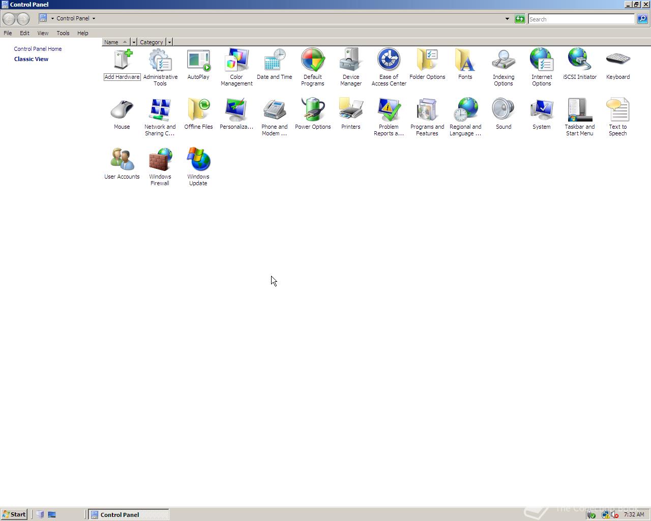Open the File menu
Image resolution: width=651 pixels, height=521 pixels.
coord(8,33)
